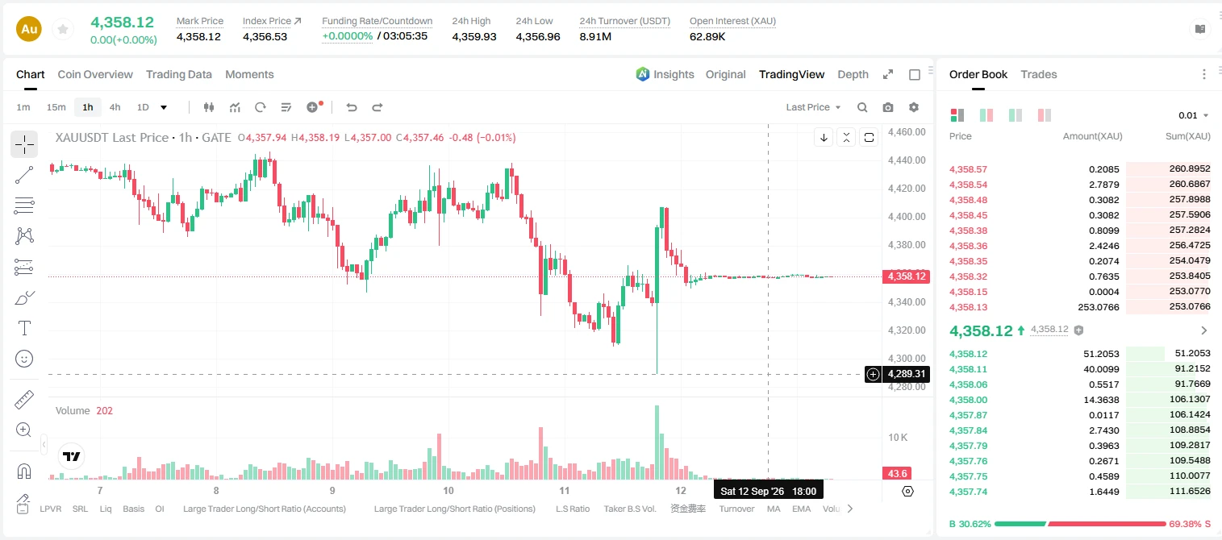Switch chart to Depth view
The image size is (1222, 540).
pyautogui.click(x=853, y=74)
